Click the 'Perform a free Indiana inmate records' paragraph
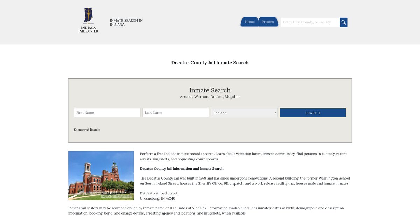The width and height of the screenshot is (420, 217). click(x=243, y=156)
